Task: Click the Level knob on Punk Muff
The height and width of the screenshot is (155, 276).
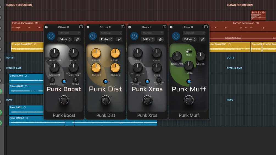Action: tap(200, 56)
